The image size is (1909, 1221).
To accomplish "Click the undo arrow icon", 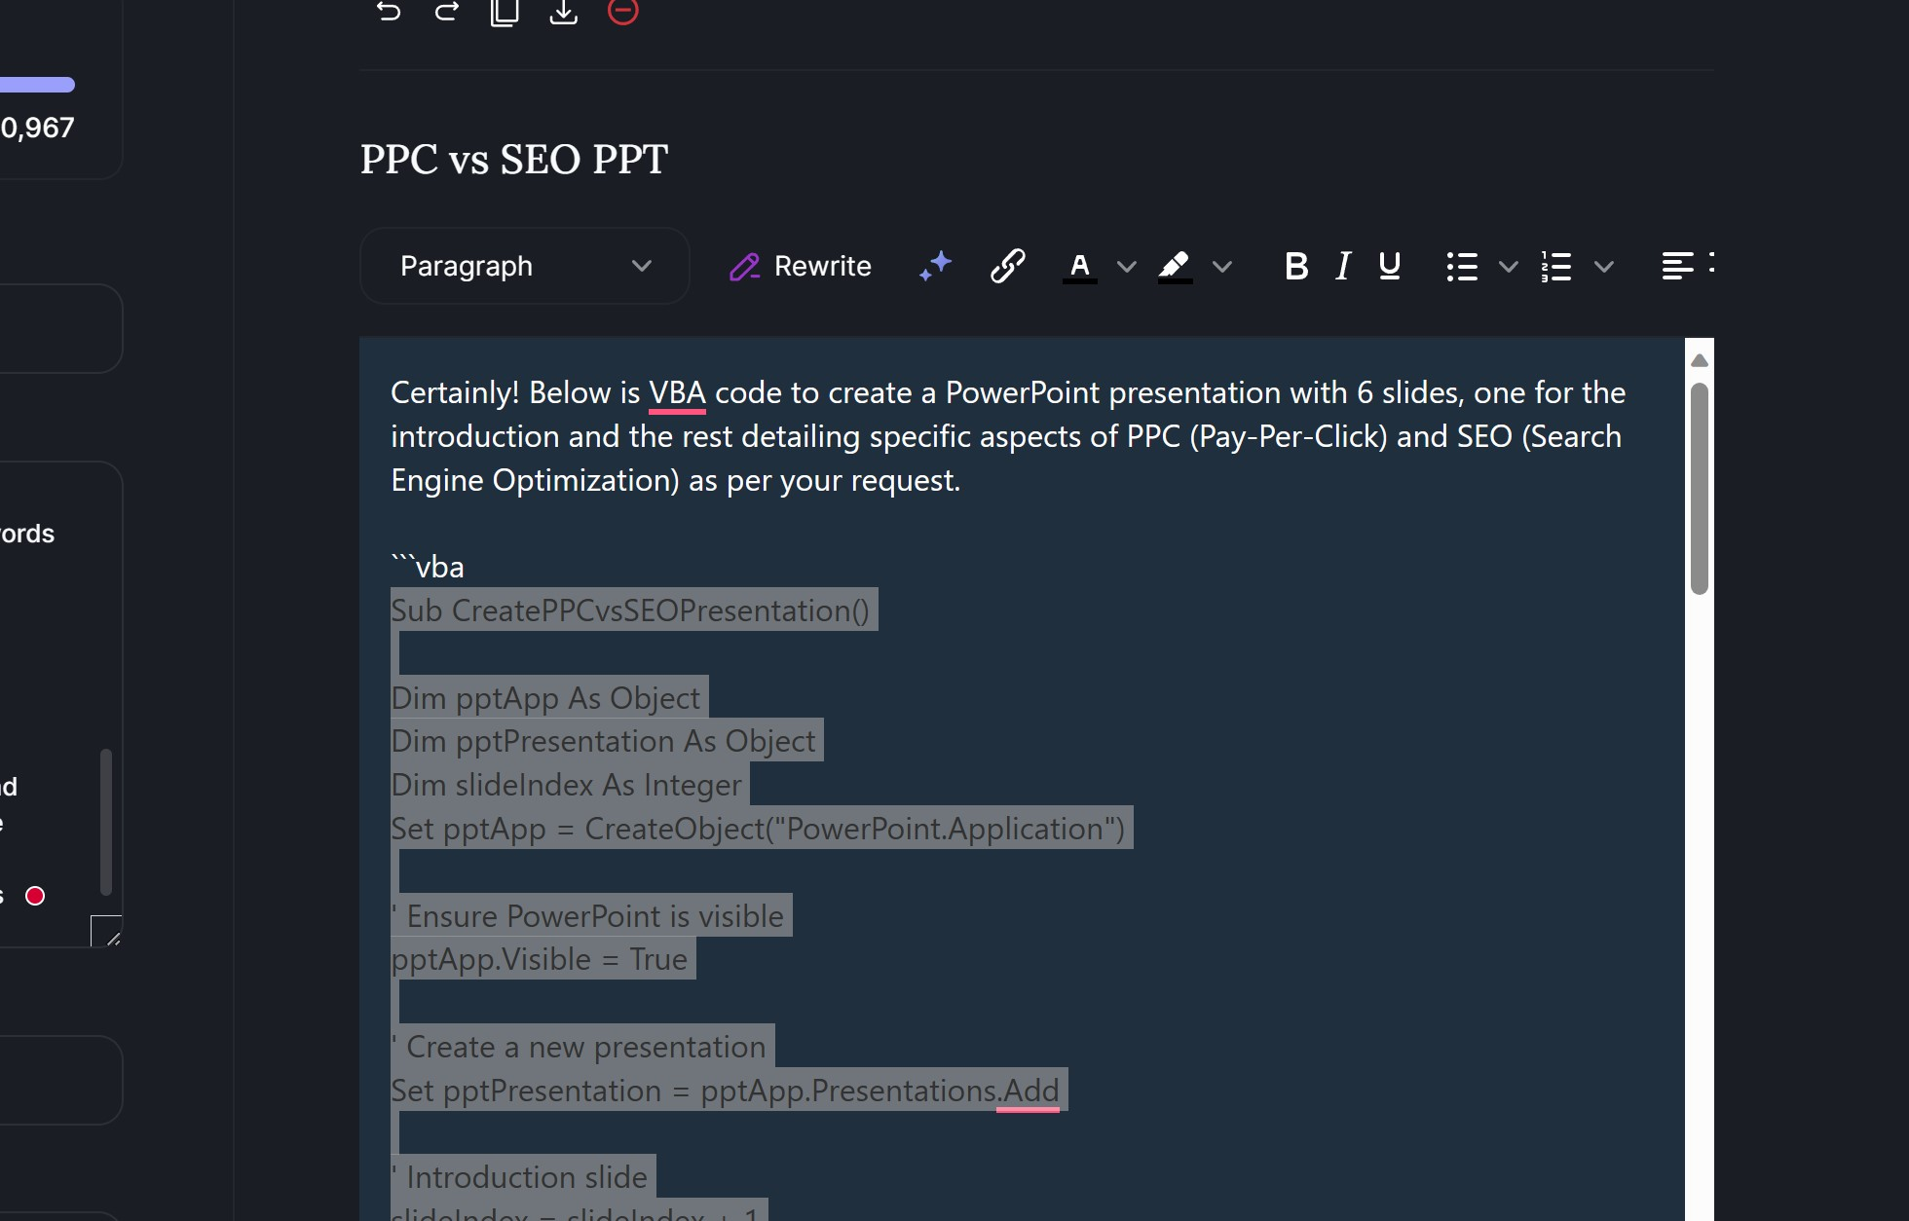I will point(389,11).
